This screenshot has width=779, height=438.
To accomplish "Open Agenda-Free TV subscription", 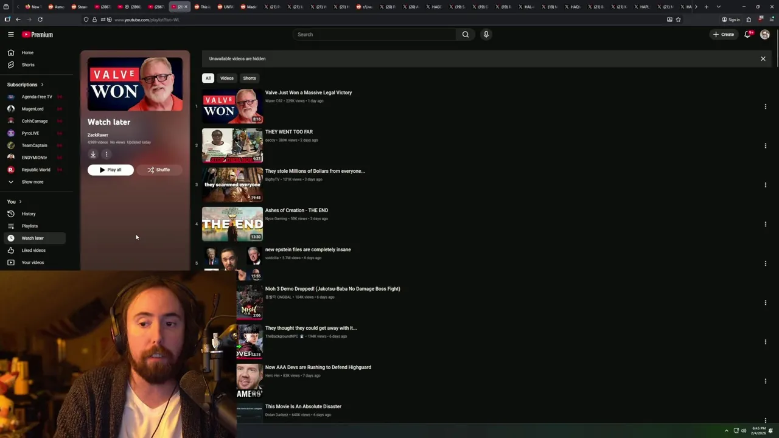I will (x=33, y=97).
